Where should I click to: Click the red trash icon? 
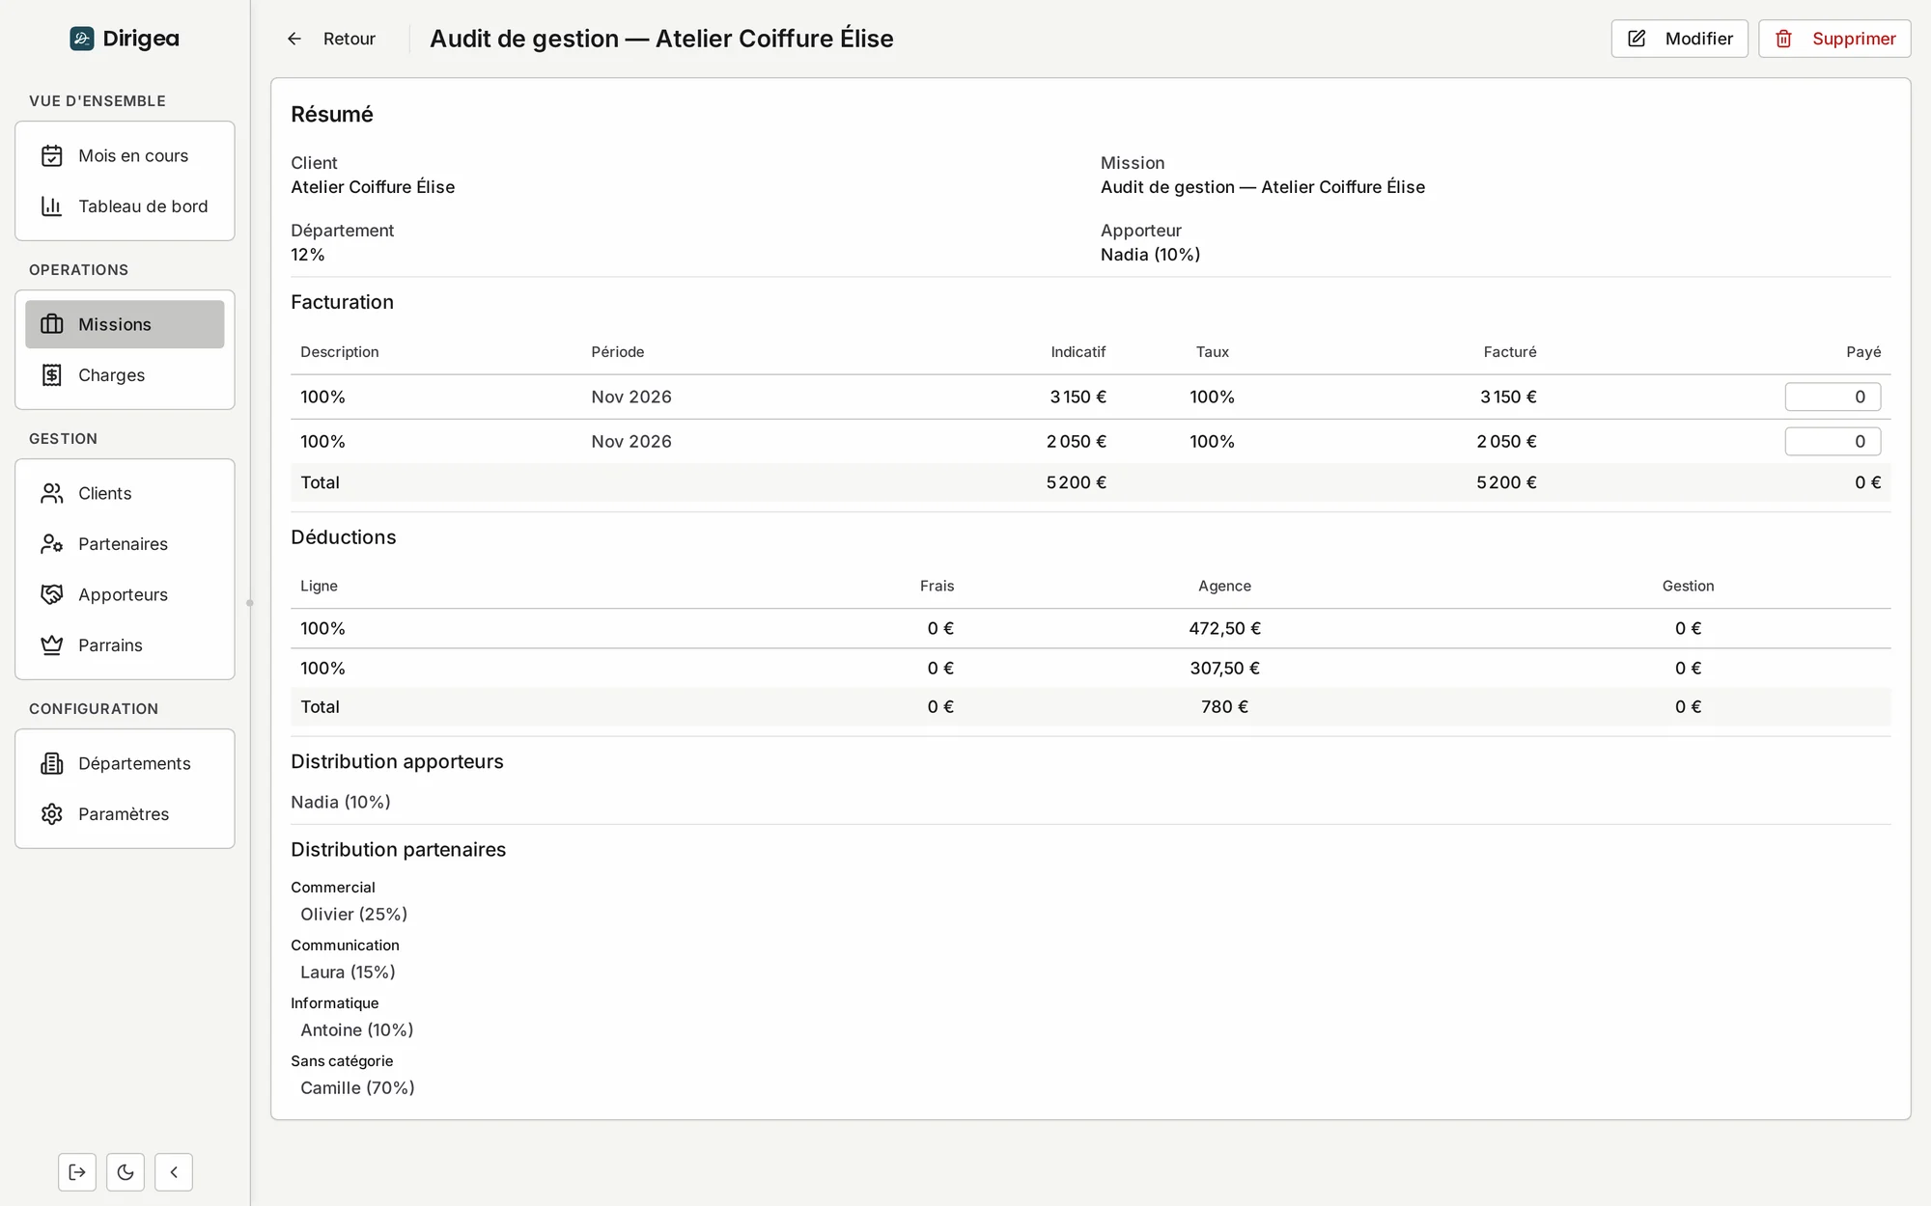(x=1783, y=39)
